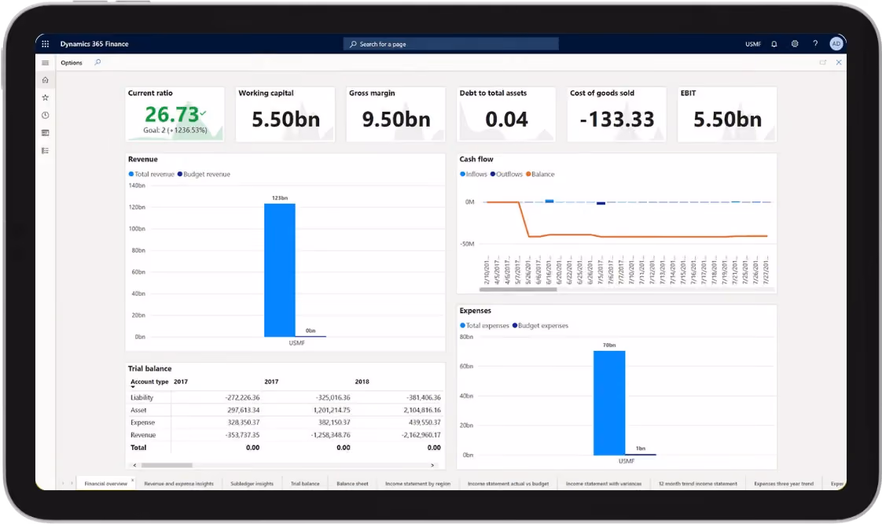Select the Liability row label
882x524 pixels.
pos(141,397)
